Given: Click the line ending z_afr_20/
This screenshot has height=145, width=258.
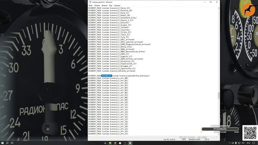Looking at the screenshot, I should [108, 126].
